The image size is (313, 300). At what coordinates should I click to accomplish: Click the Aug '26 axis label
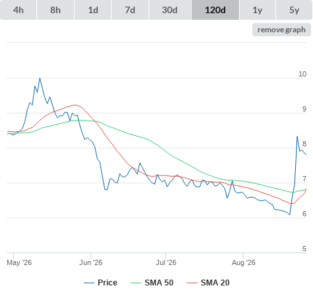click(244, 262)
